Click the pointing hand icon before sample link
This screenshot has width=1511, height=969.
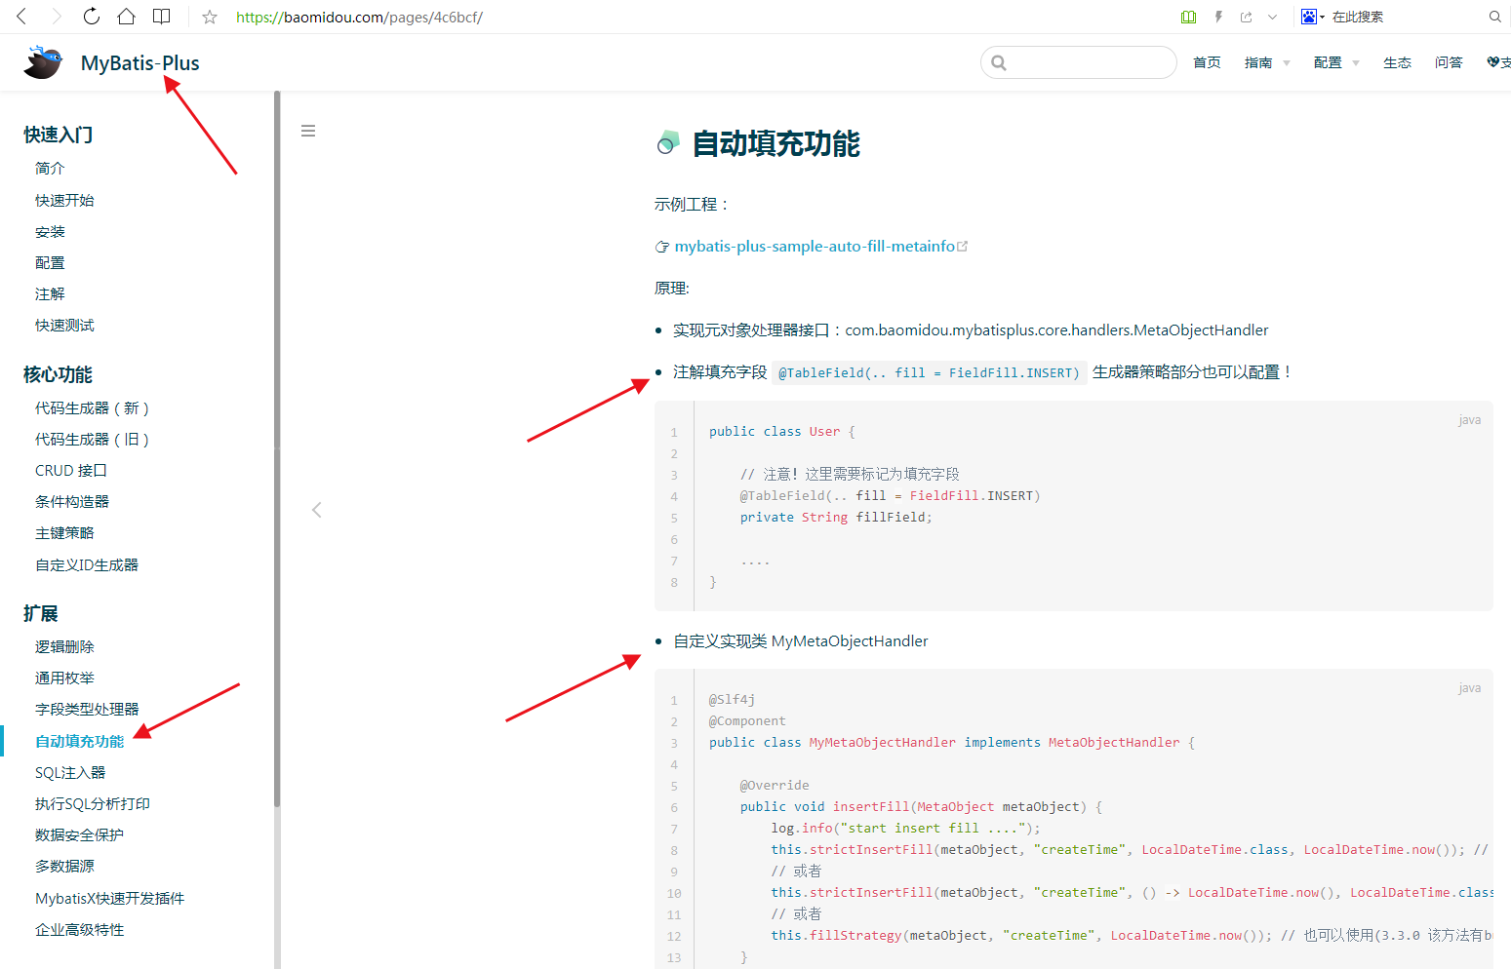[x=662, y=248]
